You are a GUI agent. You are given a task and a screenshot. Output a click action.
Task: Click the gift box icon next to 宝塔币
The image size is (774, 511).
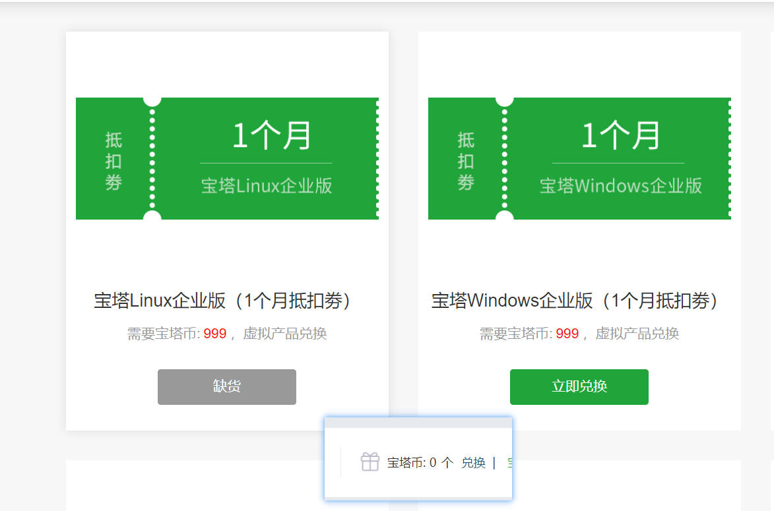(370, 462)
